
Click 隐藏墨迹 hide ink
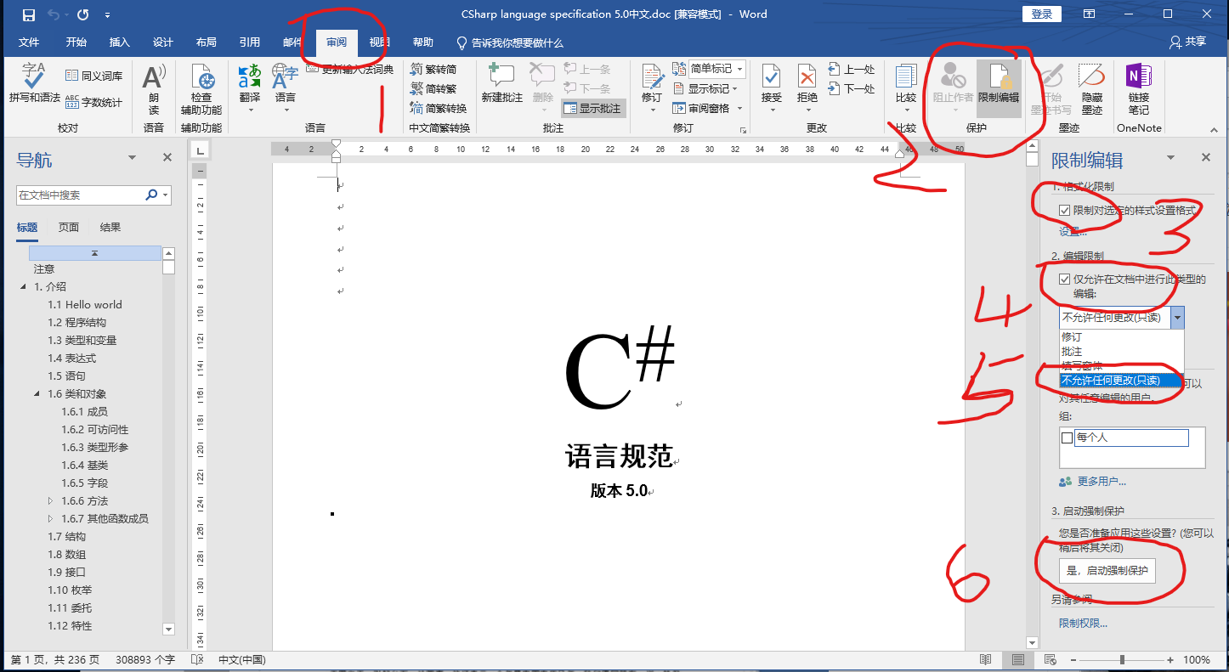[x=1091, y=88]
